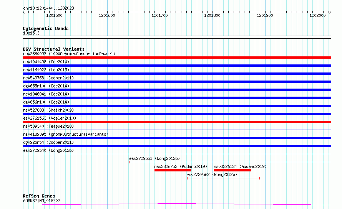This screenshot has width=342, height=209.
Task: Select the nsv549768 (Cooper2011) label
Action: [48, 78]
